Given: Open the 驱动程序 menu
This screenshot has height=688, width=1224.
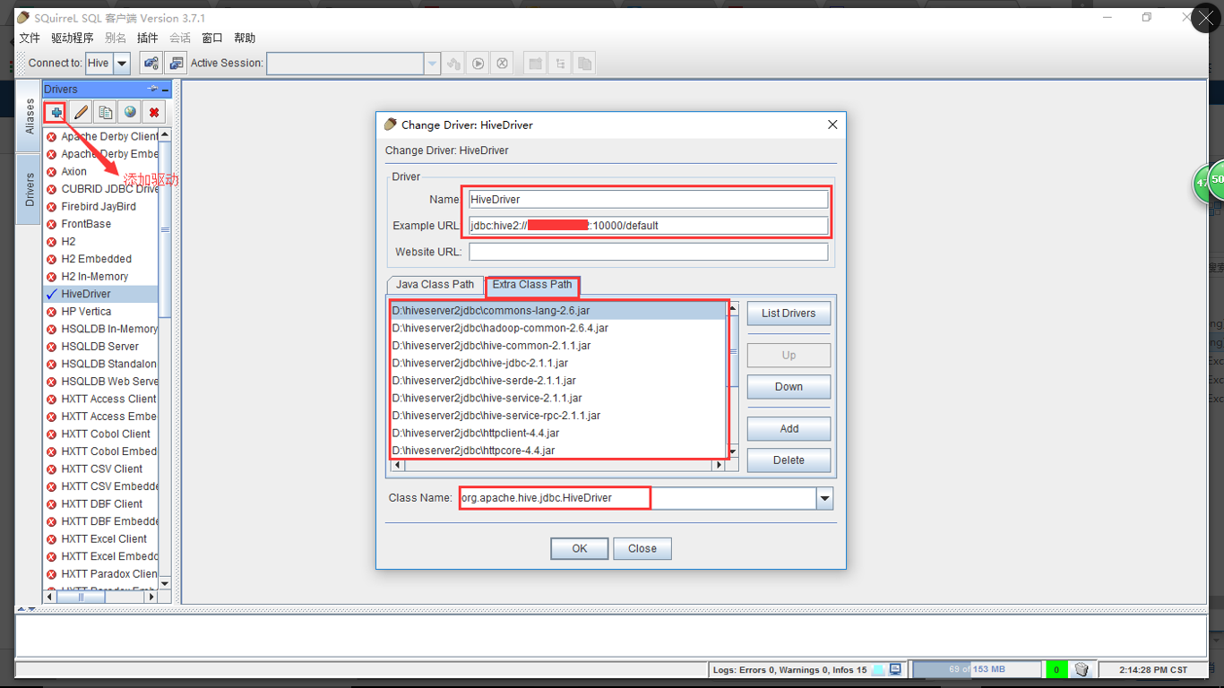Looking at the screenshot, I should [x=72, y=38].
